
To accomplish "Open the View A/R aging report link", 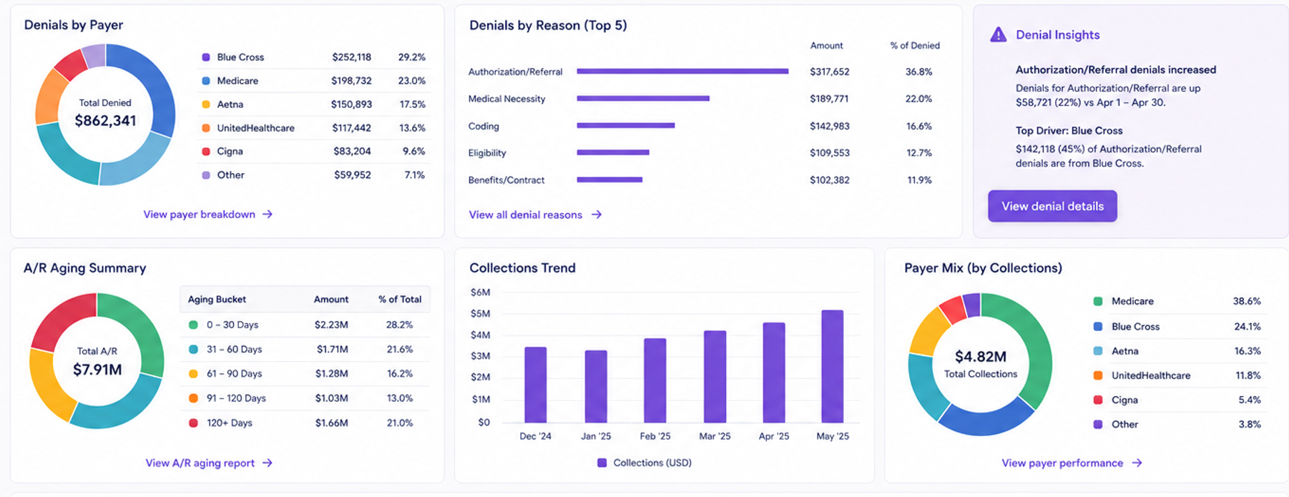I will 200,463.
